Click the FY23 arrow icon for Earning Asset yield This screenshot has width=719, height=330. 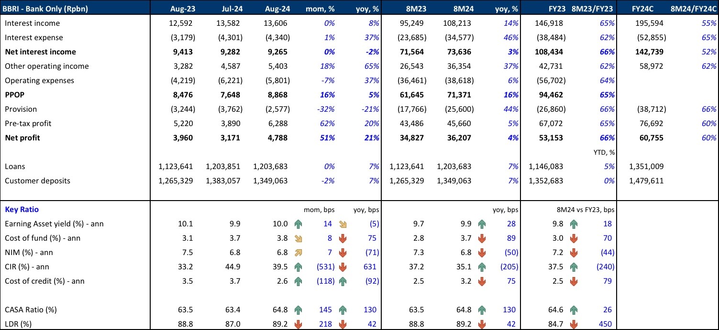point(574,224)
